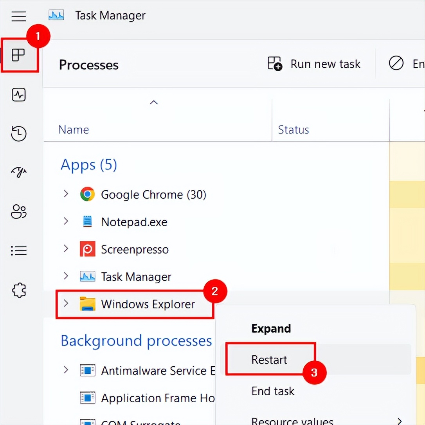Image resolution: width=425 pixels, height=425 pixels.
Task: Open the Processes page icon in sidebar
Action: [18, 55]
